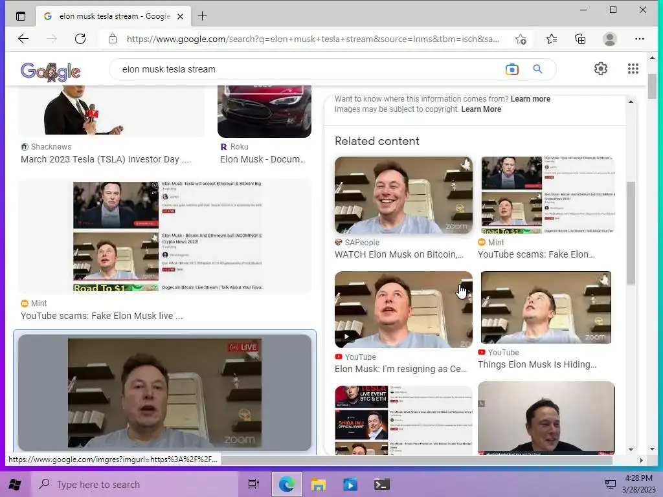Open the Collections icon

[580, 39]
